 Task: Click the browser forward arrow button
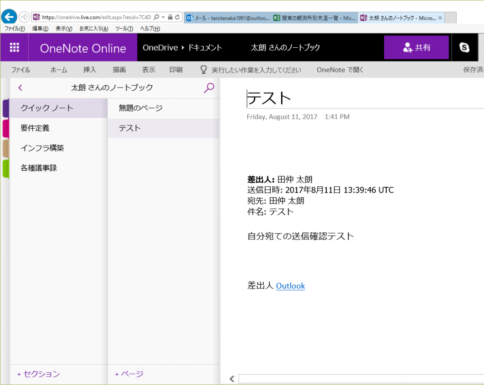24,17
